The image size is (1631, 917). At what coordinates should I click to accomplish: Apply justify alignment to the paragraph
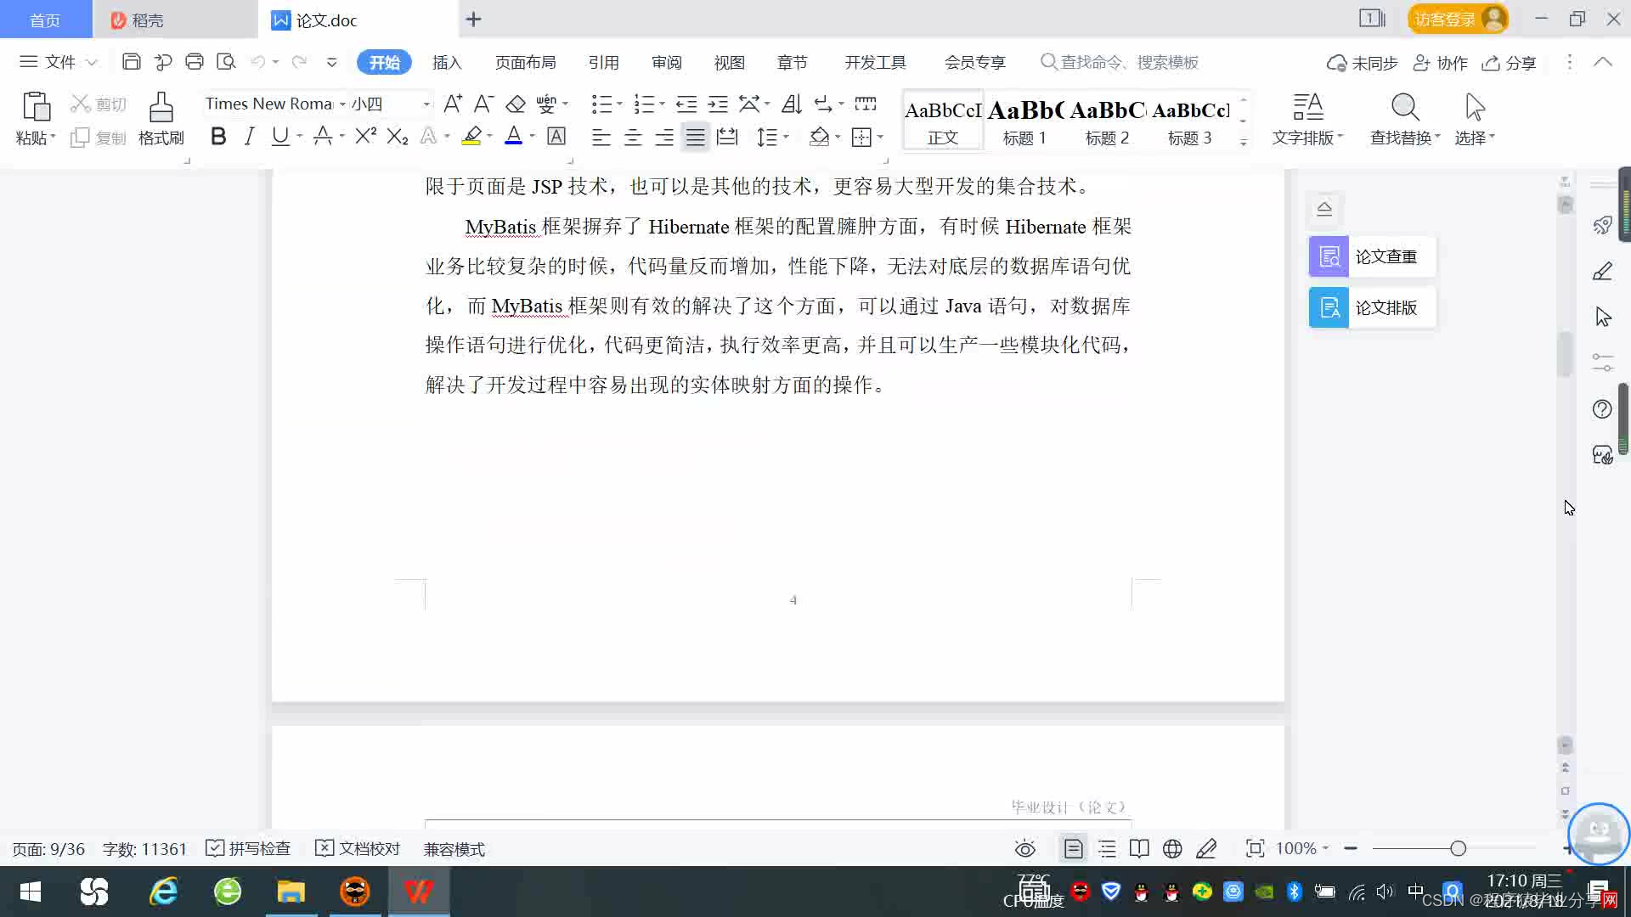(x=695, y=137)
